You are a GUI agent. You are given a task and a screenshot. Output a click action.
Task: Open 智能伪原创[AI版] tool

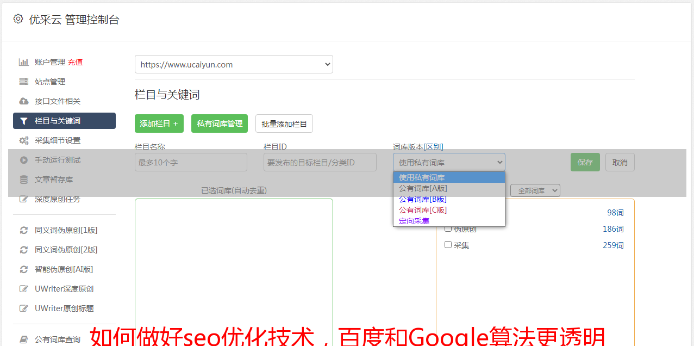(64, 269)
